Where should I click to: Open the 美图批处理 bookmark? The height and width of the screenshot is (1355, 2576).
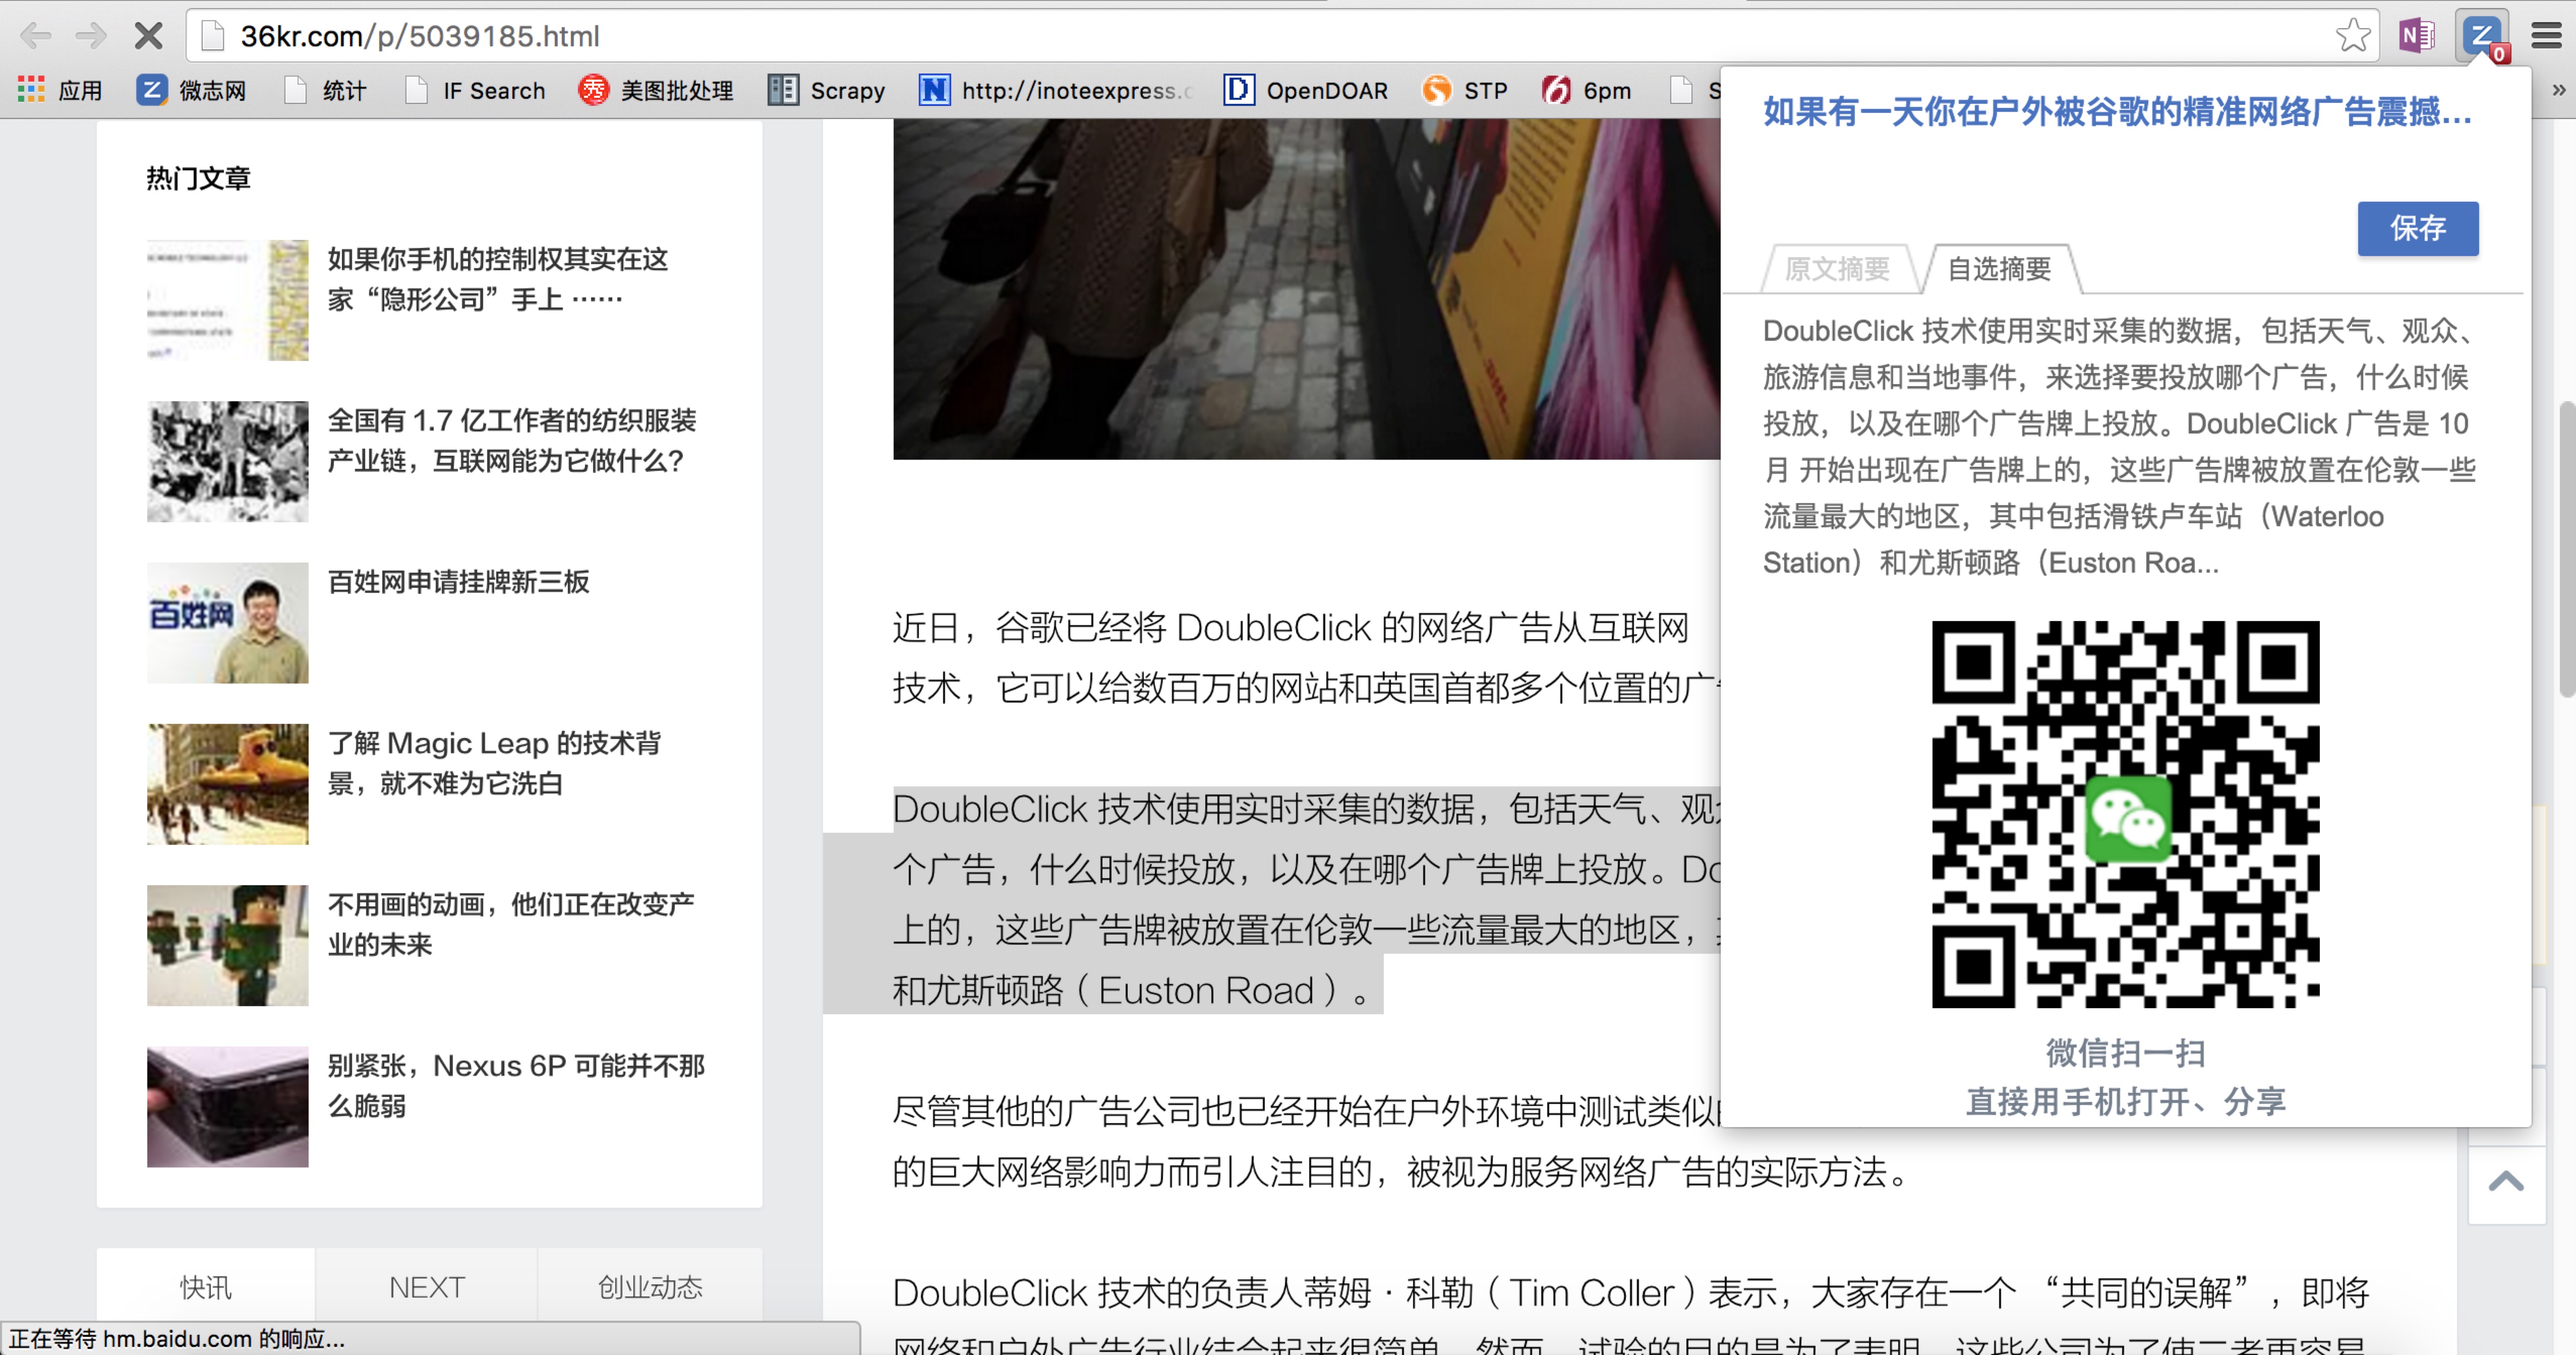[657, 91]
